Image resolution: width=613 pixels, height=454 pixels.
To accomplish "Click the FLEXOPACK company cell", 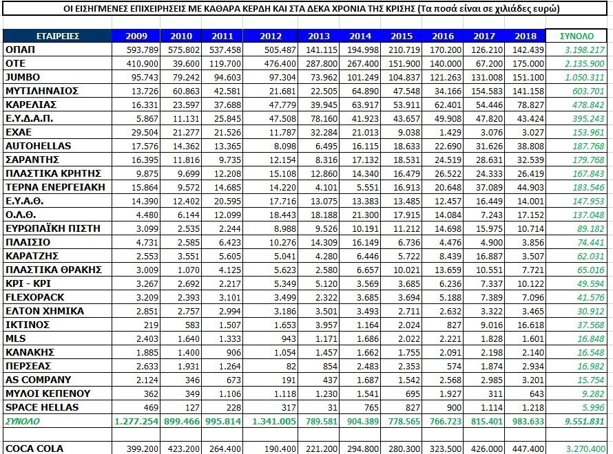I will (x=34, y=297).
